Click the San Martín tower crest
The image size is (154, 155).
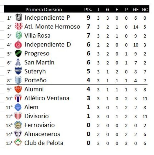pos(18,62)
